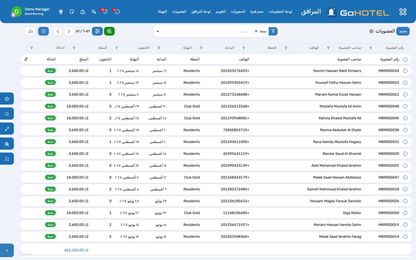The height and width of the screenshot is (260, 416).
Task: Open التقويم menu
Action: point(221,12)
